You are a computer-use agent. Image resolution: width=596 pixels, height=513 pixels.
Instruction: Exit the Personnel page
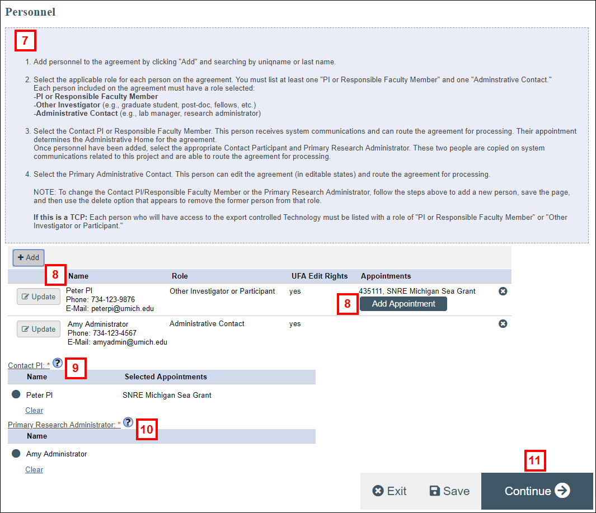pyautogui.click(x=389, y=491)
